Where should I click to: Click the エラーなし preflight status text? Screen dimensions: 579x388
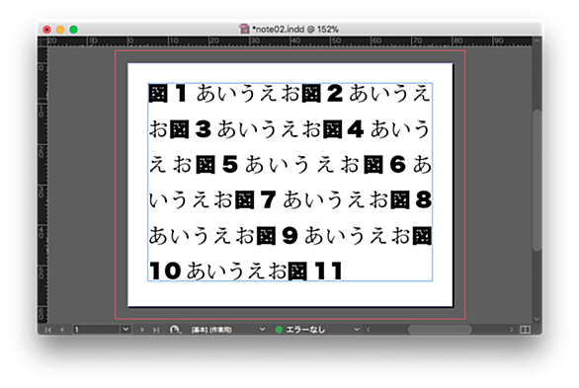[305, 330]
